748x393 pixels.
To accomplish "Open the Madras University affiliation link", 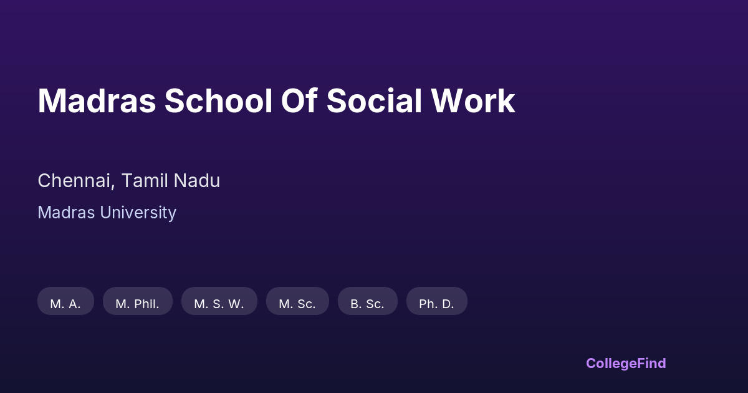I will (x=107, y=213).
